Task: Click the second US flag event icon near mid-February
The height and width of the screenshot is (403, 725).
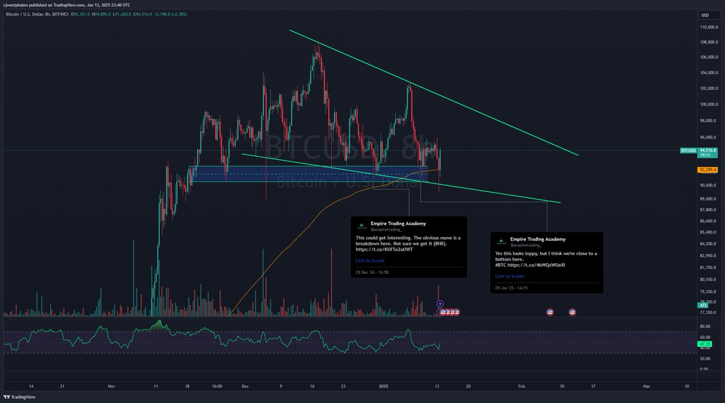Action: click(573, 313)
